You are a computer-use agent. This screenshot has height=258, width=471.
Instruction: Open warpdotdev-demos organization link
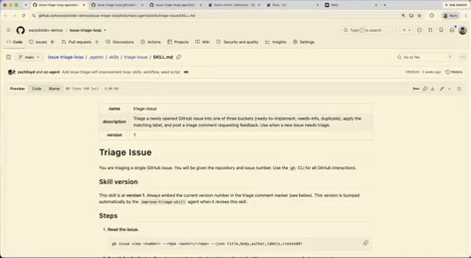tap(46, 30)
